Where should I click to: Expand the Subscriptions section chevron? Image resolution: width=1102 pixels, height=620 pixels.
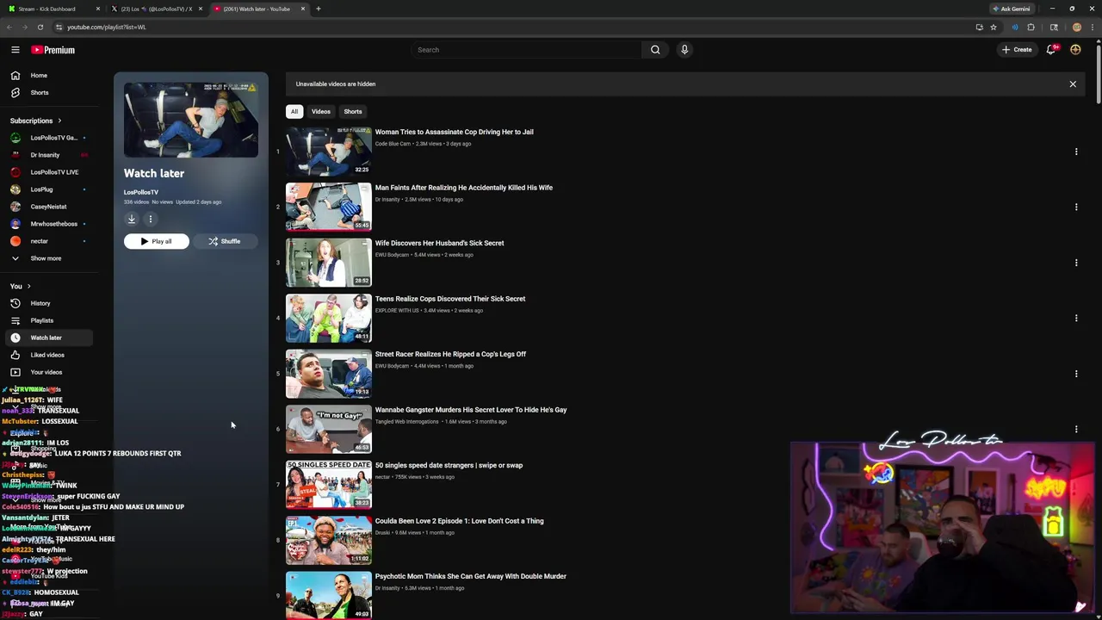click(x=59, y=121)
